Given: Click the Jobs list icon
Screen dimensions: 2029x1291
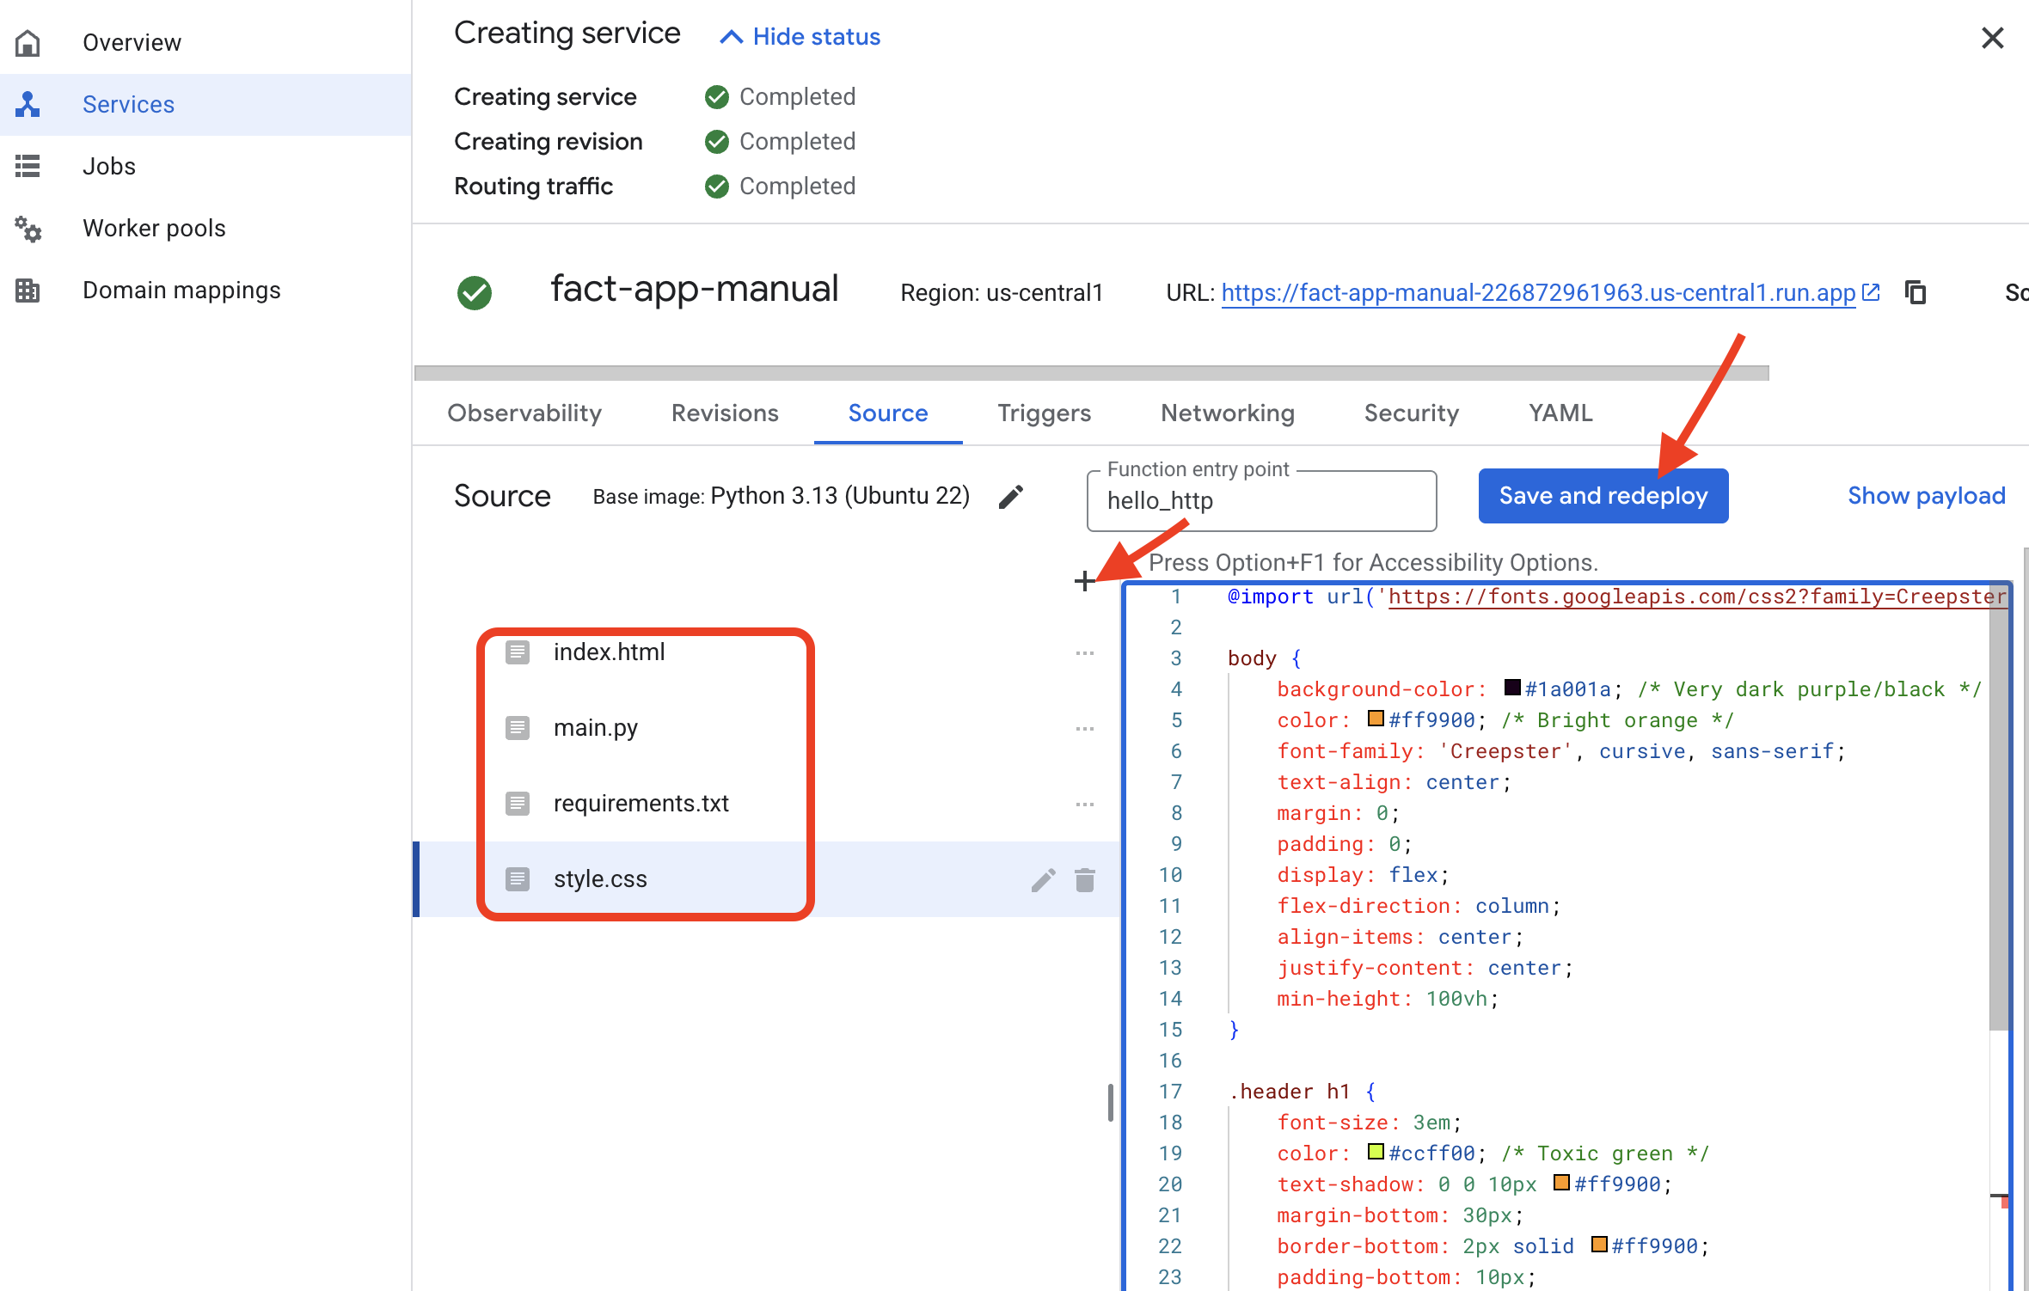Looking at the screenshot, I should [28, 166].
